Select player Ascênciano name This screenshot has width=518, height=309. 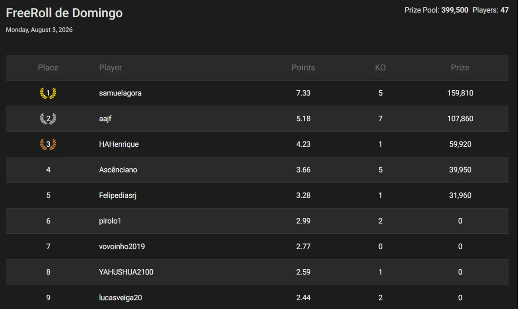click(x=118, y=170)
